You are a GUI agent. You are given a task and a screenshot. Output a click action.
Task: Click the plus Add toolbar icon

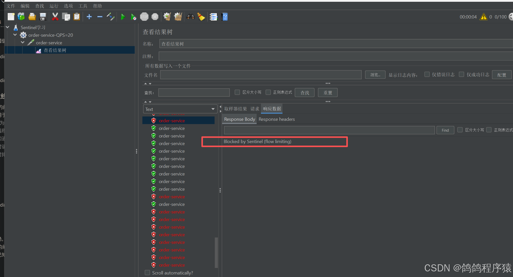pyautogui.click(x=89, y=17)
